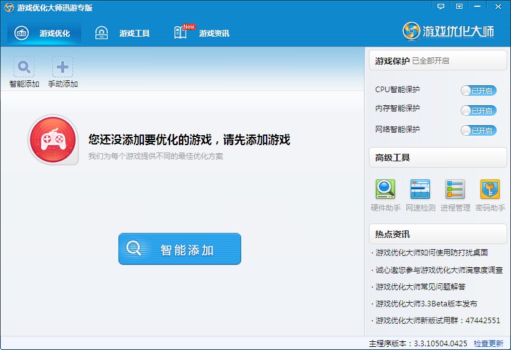Screen dimensions: 511x350
Task: Open the title bar dropdown menu button
Action: click(x=459, y=6)
